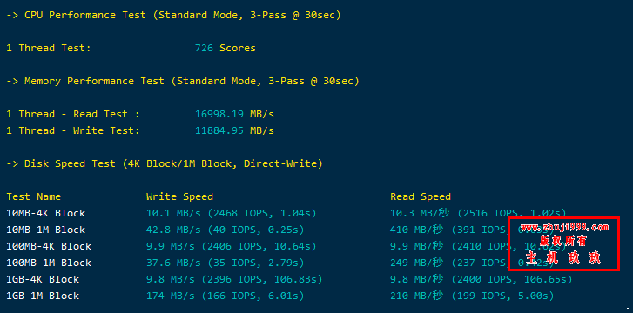Select the 1GB-1M Block row label
The width and height of the screenshot is (633, 313).
tap(43, 296)
